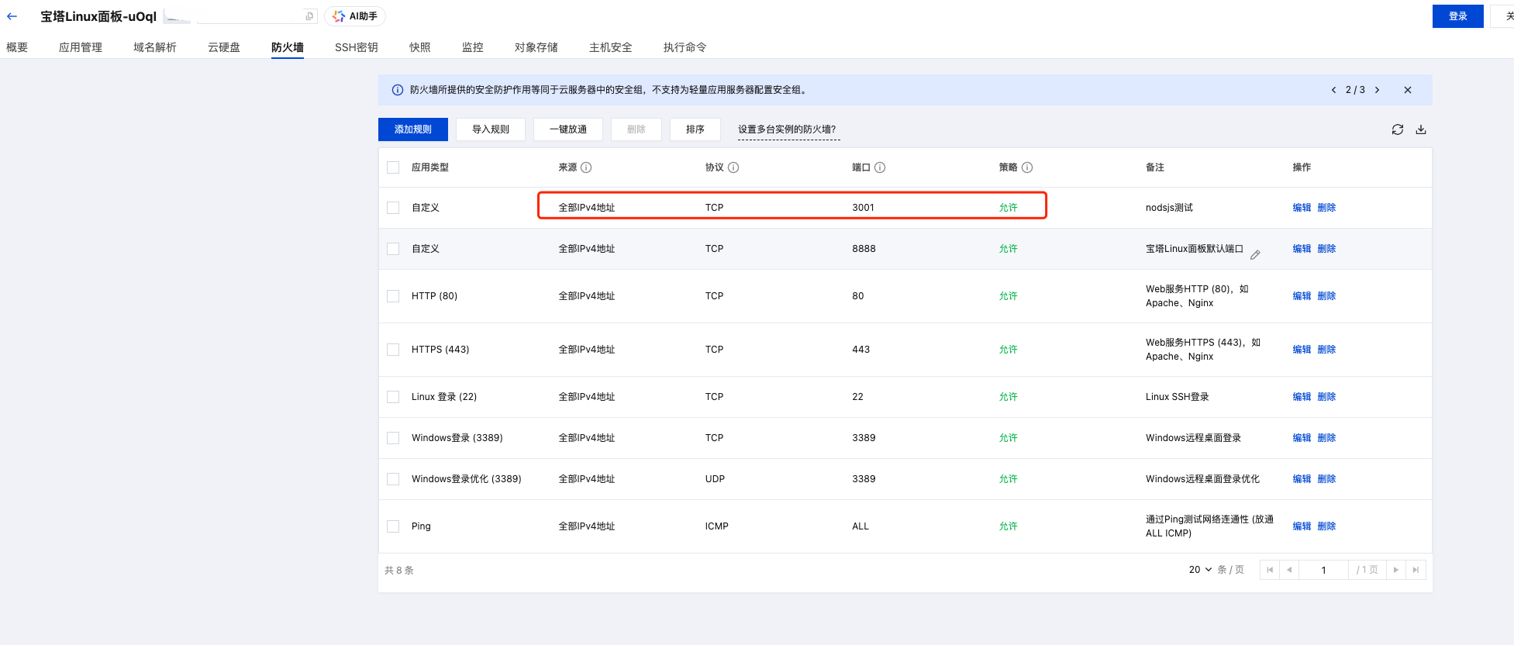Click the port value 3001

(x=863, y=208)
